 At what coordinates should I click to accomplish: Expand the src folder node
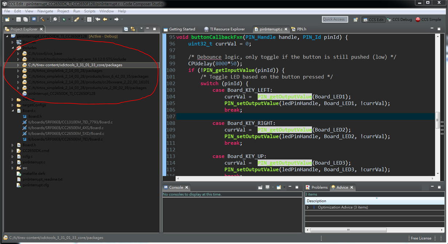(12, 168)
